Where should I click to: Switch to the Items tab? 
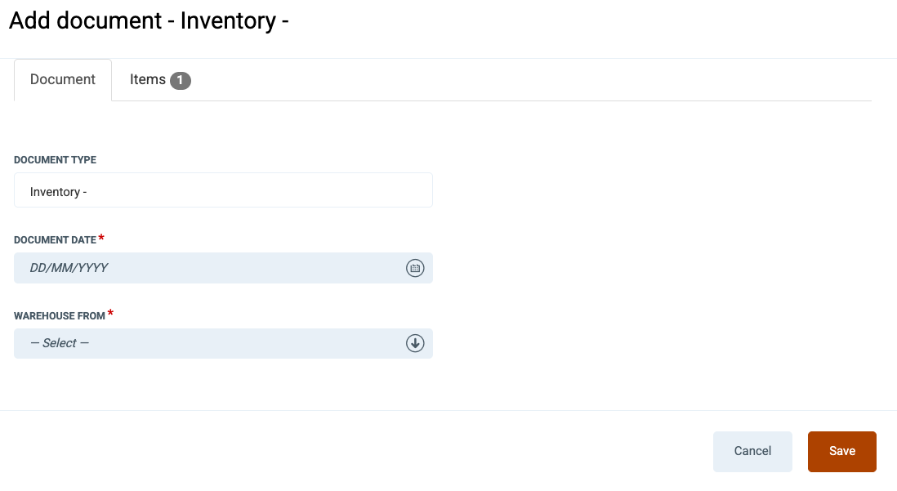(x=159, y=80)
